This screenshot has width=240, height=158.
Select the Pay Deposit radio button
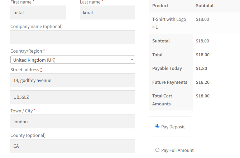[157, 127]
